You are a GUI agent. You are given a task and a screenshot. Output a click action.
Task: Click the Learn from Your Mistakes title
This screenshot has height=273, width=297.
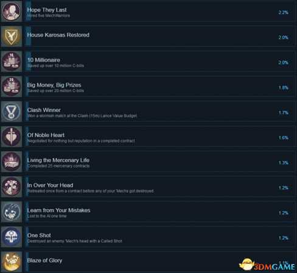59,211
